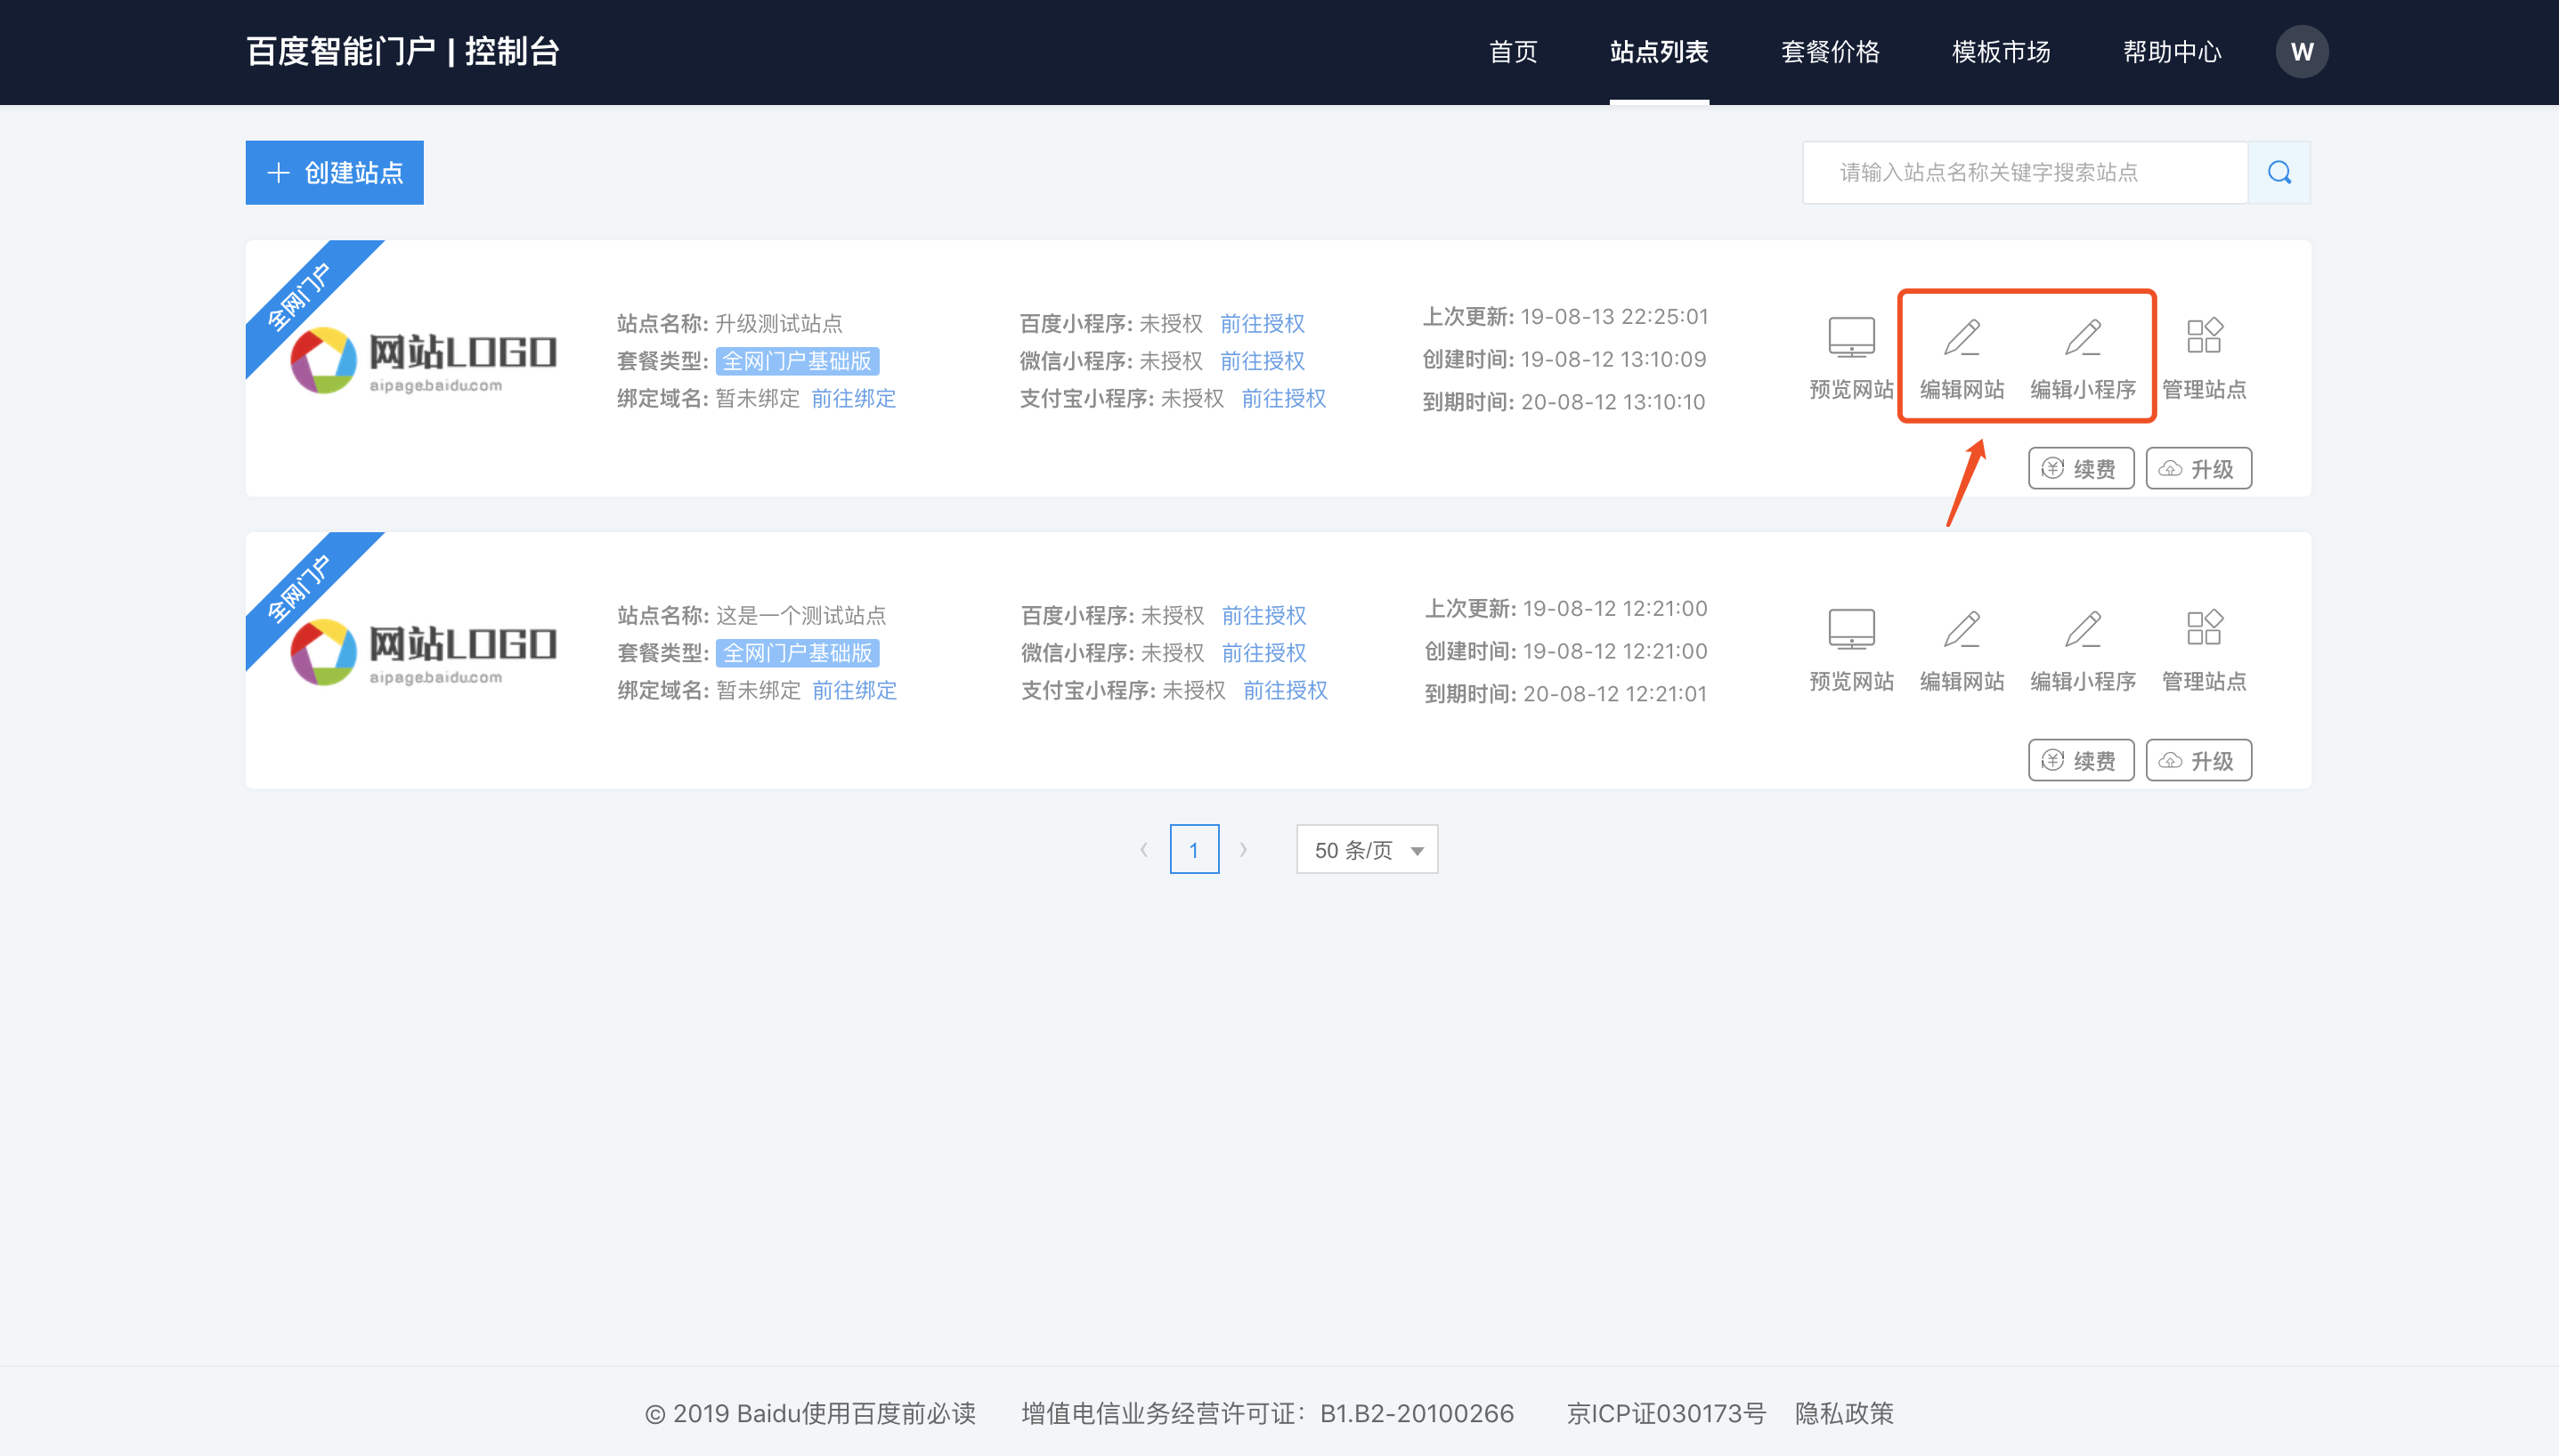The image size is (2559, 1456).
Task: Click the next page arrow
Action: click(1244, 849)
